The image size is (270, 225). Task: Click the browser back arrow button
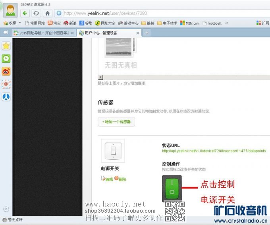pyautogui.click(x=25, y=13)
